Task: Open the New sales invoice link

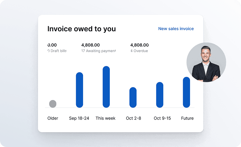Action: (176, 29)
